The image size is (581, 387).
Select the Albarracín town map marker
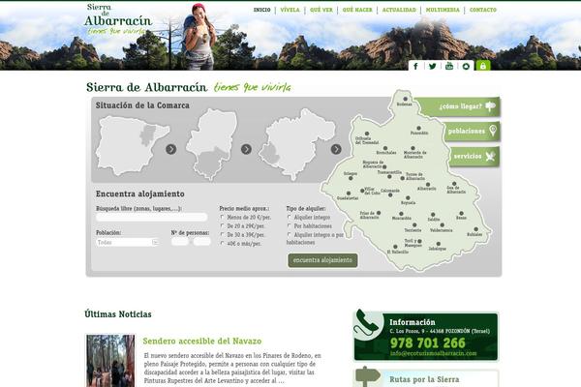pyautogui.click(x=428, y=184)
